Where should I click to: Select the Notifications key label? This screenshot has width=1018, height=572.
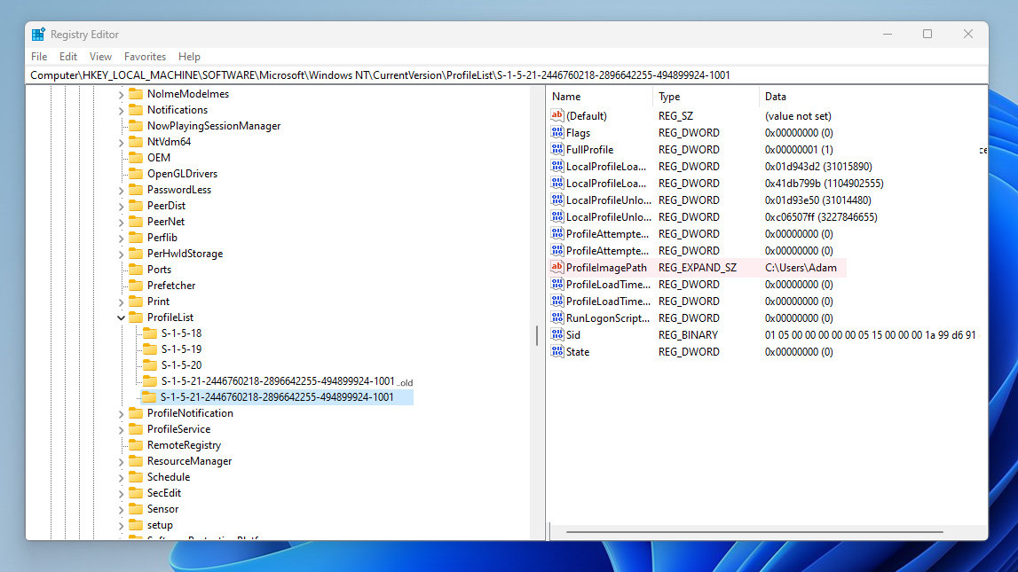[x=178, y=110]
